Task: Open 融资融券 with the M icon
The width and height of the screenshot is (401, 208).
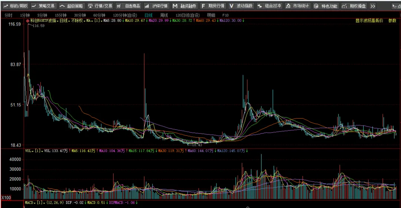Action: 185,6
